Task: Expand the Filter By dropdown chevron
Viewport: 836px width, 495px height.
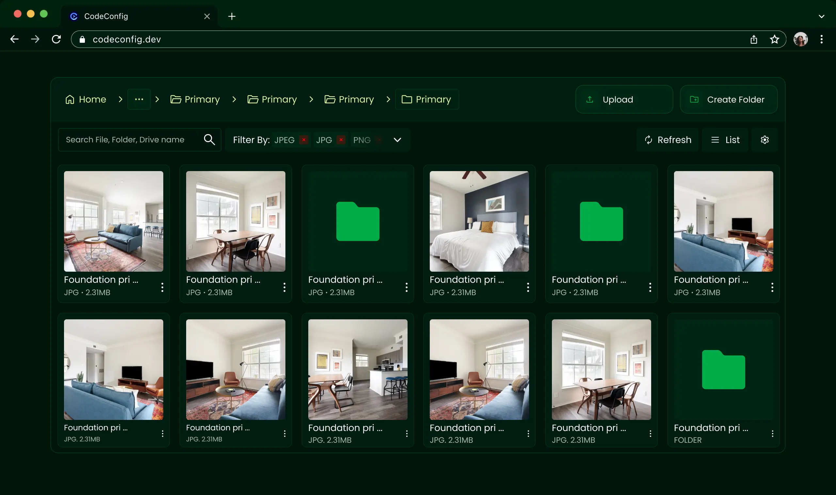Action: tap(397, 140)
